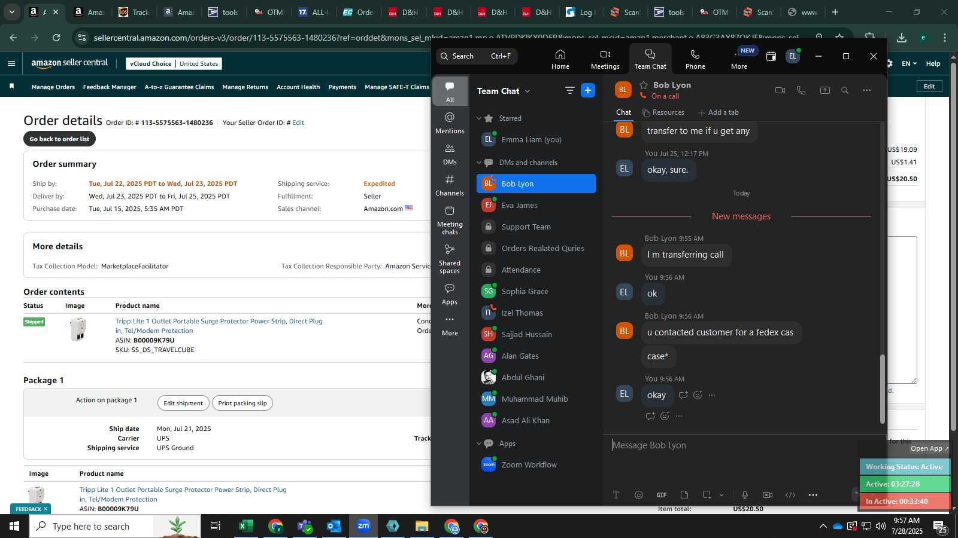Open Feedback Manager menu item
Screen dimensions: 958x538
pyautogui.click(x=110, y=87)
